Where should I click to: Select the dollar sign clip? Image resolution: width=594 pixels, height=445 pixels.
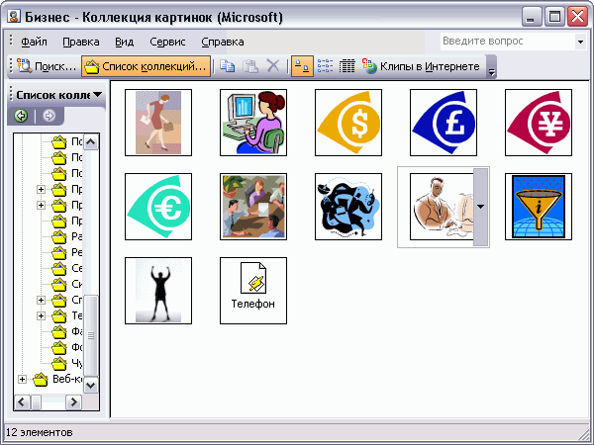[x=348, y=123]
